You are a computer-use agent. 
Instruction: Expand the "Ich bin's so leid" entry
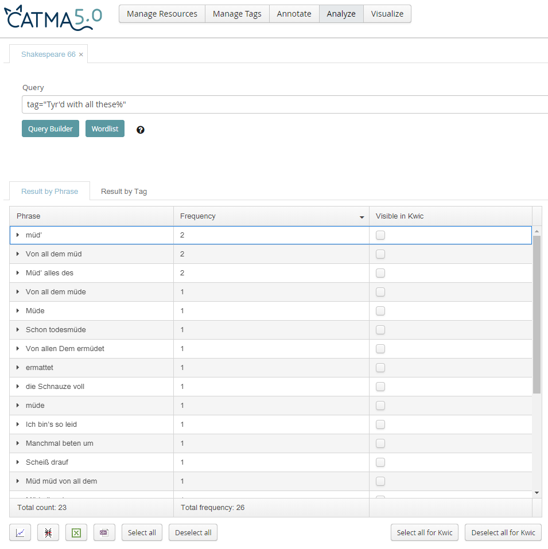tap(18, 425)
